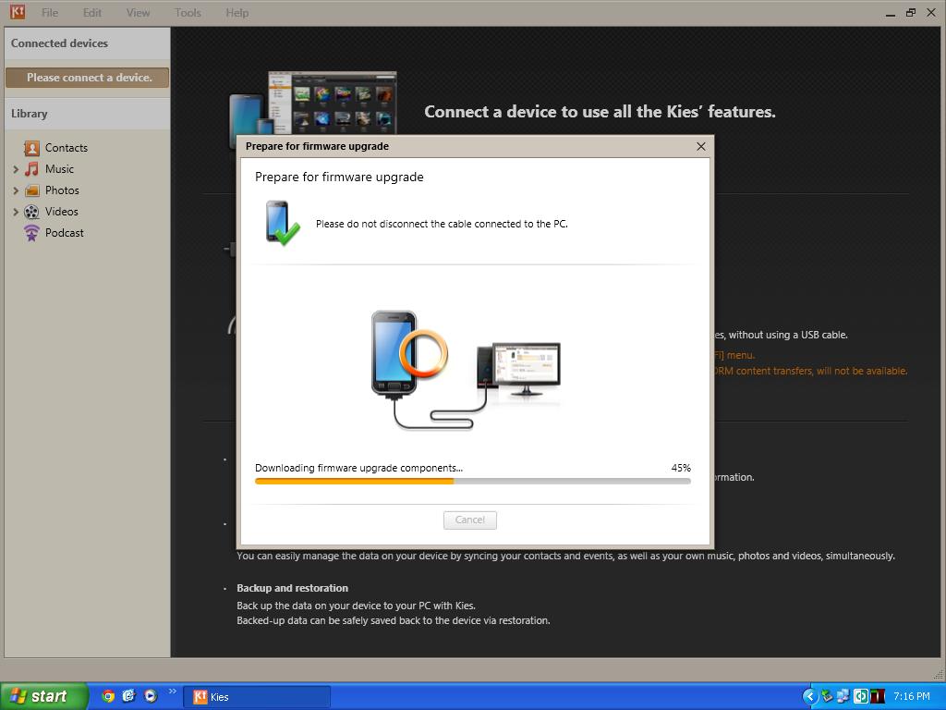Viewport: 946px width, 710px height.
Task: Click the dark red tray icon
Action: point(878,696)
